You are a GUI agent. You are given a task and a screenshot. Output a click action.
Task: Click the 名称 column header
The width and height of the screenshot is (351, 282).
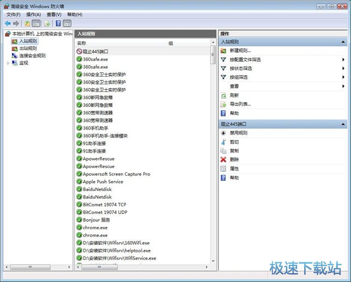tap(121, 43)
